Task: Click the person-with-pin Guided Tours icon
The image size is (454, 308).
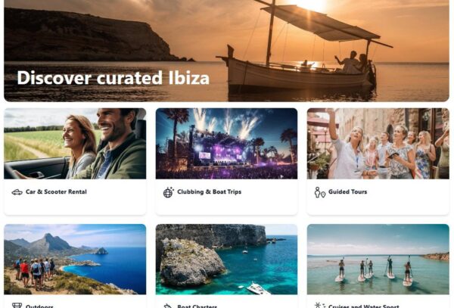Action: click(x=319, y=192)
